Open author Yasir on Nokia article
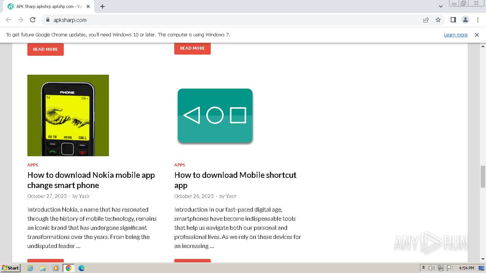 pyautogui.click(x=84, y=196)
